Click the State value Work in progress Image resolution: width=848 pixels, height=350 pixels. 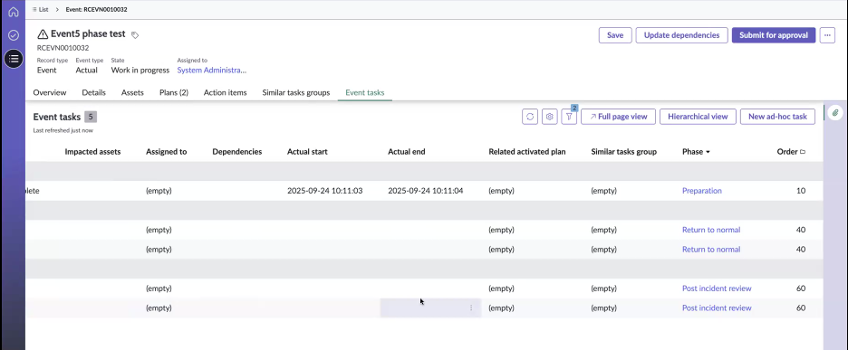(x=140, y=71)
